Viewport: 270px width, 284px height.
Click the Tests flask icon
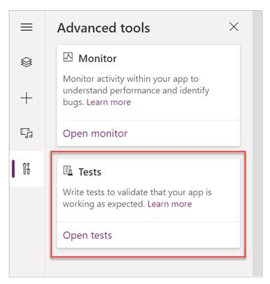tap(68, 171)
